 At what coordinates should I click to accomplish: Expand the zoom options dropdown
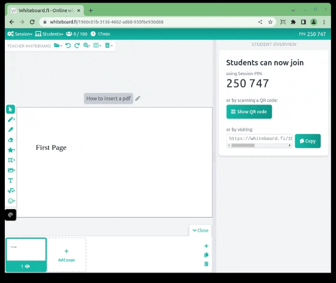(x=87, y=45)
